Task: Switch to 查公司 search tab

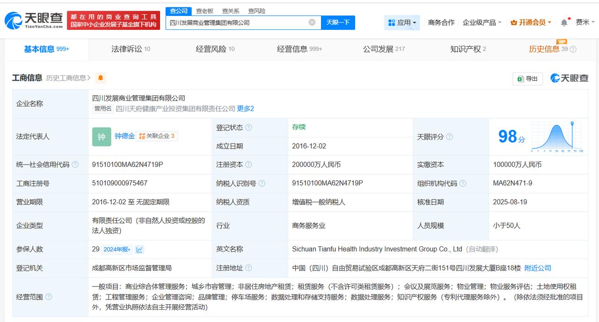Action: click(x=178, y=11)
